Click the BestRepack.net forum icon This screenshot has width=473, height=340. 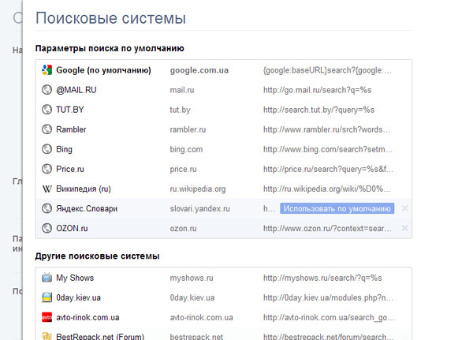pos(47,336)
